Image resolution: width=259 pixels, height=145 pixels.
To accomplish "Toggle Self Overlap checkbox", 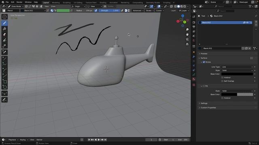I will coord(222,81).
